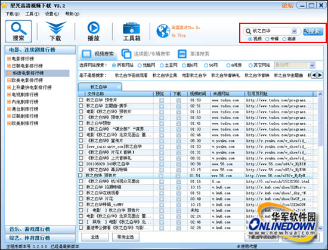Image resolution: width=328 pixels, height=250 pixels.
Task: Select the 专辑 radio under the search box
Action: [267, 39]
